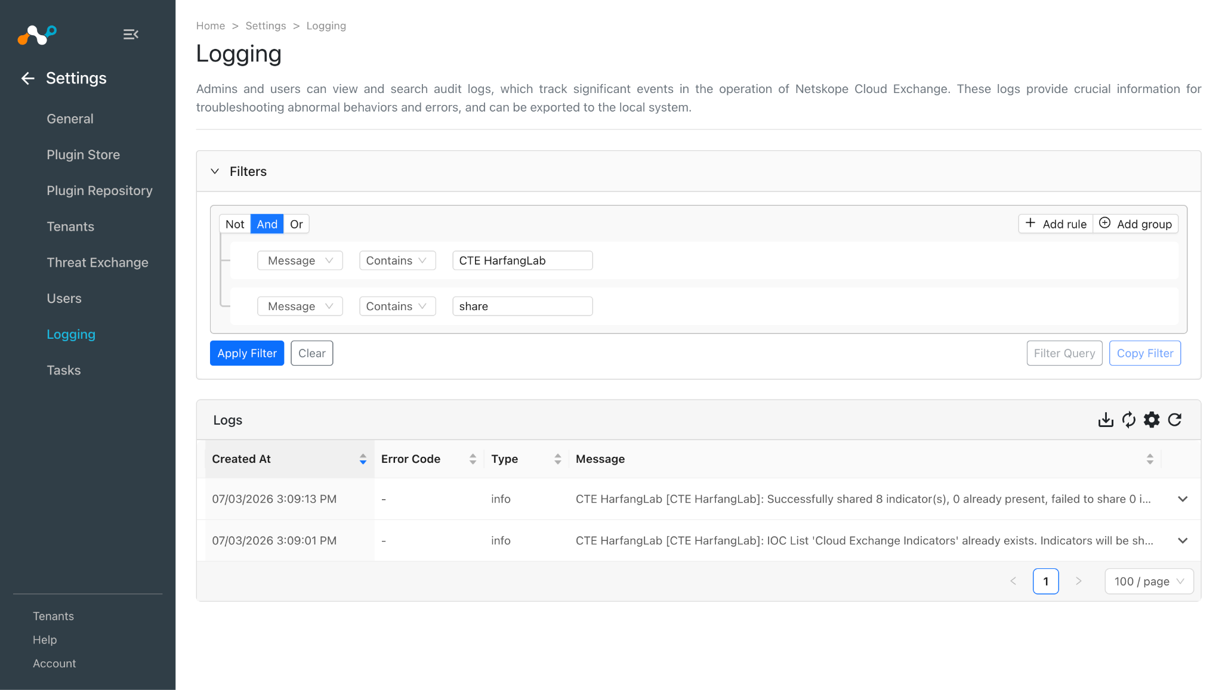
Task: Open Contains operator dropdown in CTE HarfangLab rule
Action: click(x=397, y=261)
